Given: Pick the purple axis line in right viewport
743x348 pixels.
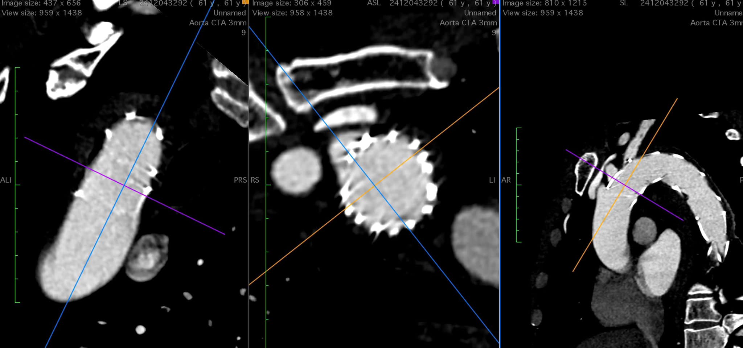Looking at the screenshot, I should point(660,207).
